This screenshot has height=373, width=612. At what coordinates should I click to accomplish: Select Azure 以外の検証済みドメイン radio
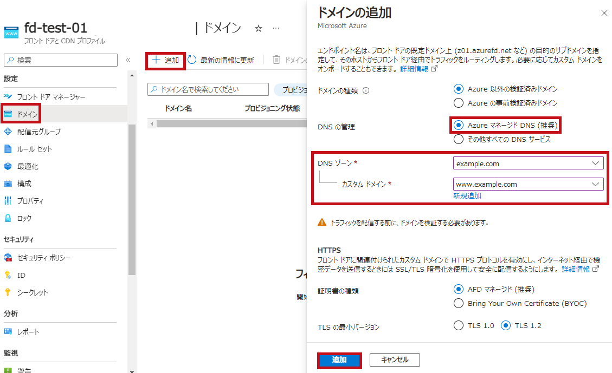pos(459,89)
